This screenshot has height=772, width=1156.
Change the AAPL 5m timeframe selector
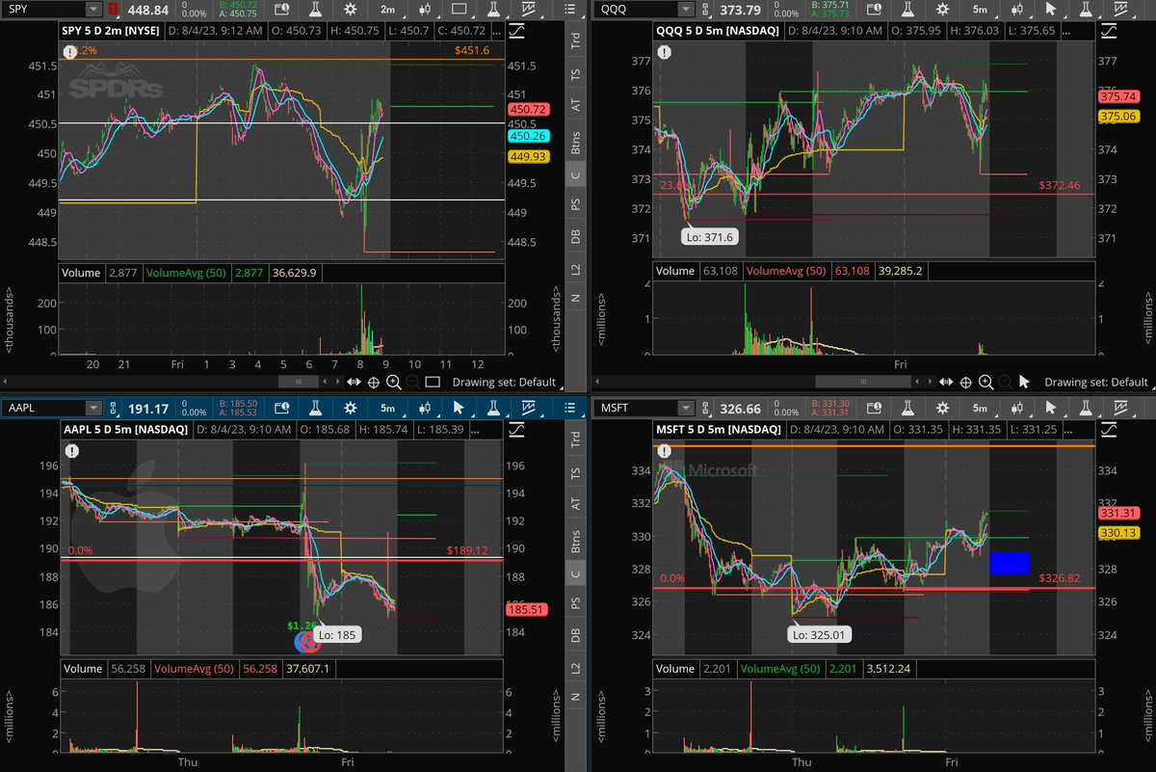click(x=388, y=408)
